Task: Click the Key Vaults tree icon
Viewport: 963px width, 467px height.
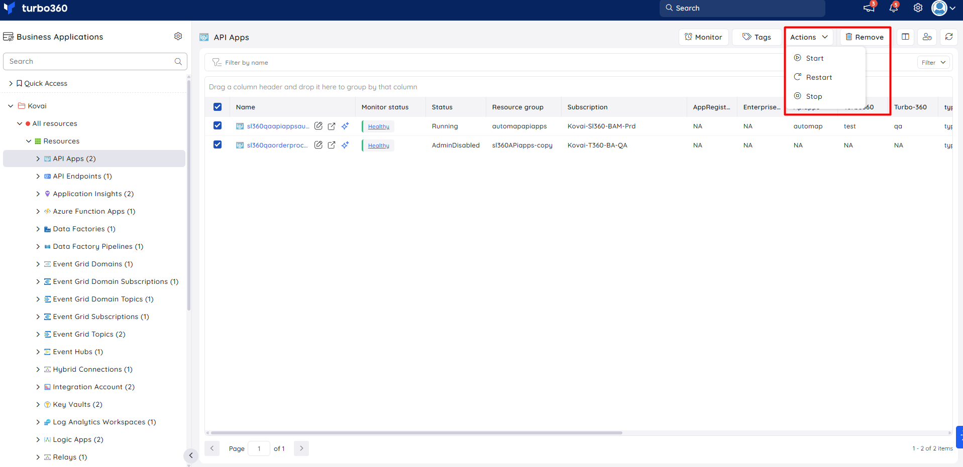Action: click(47, 404)
